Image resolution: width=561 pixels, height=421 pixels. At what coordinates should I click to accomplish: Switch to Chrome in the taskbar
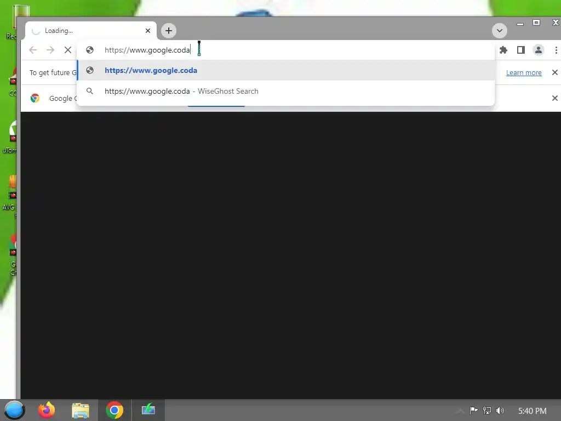click(115, 410)
